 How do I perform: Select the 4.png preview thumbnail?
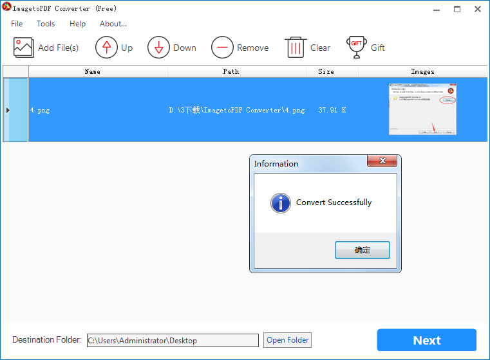[x=422, y=109]
